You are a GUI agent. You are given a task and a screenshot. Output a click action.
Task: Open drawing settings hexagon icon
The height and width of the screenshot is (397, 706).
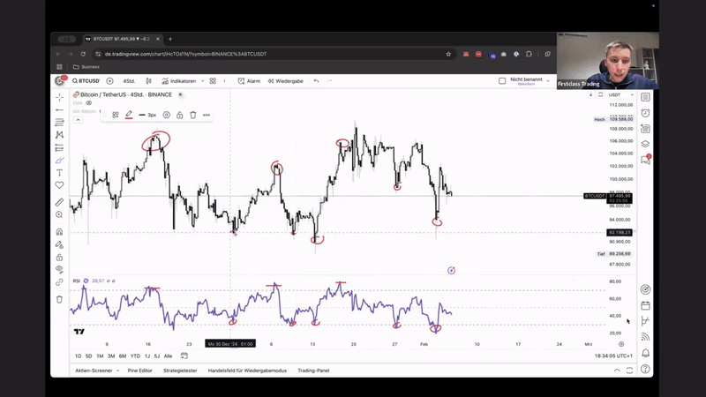[x=167, y=116]
